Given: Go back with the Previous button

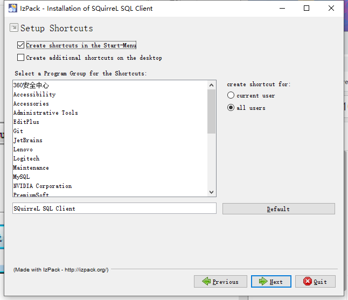Looking at the screenshot, I should (x=220, y=282).
